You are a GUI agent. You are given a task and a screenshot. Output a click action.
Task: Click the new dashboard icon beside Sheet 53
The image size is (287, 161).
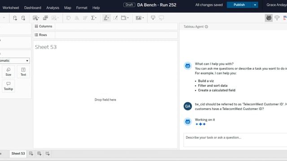click(x=39, y=153)
